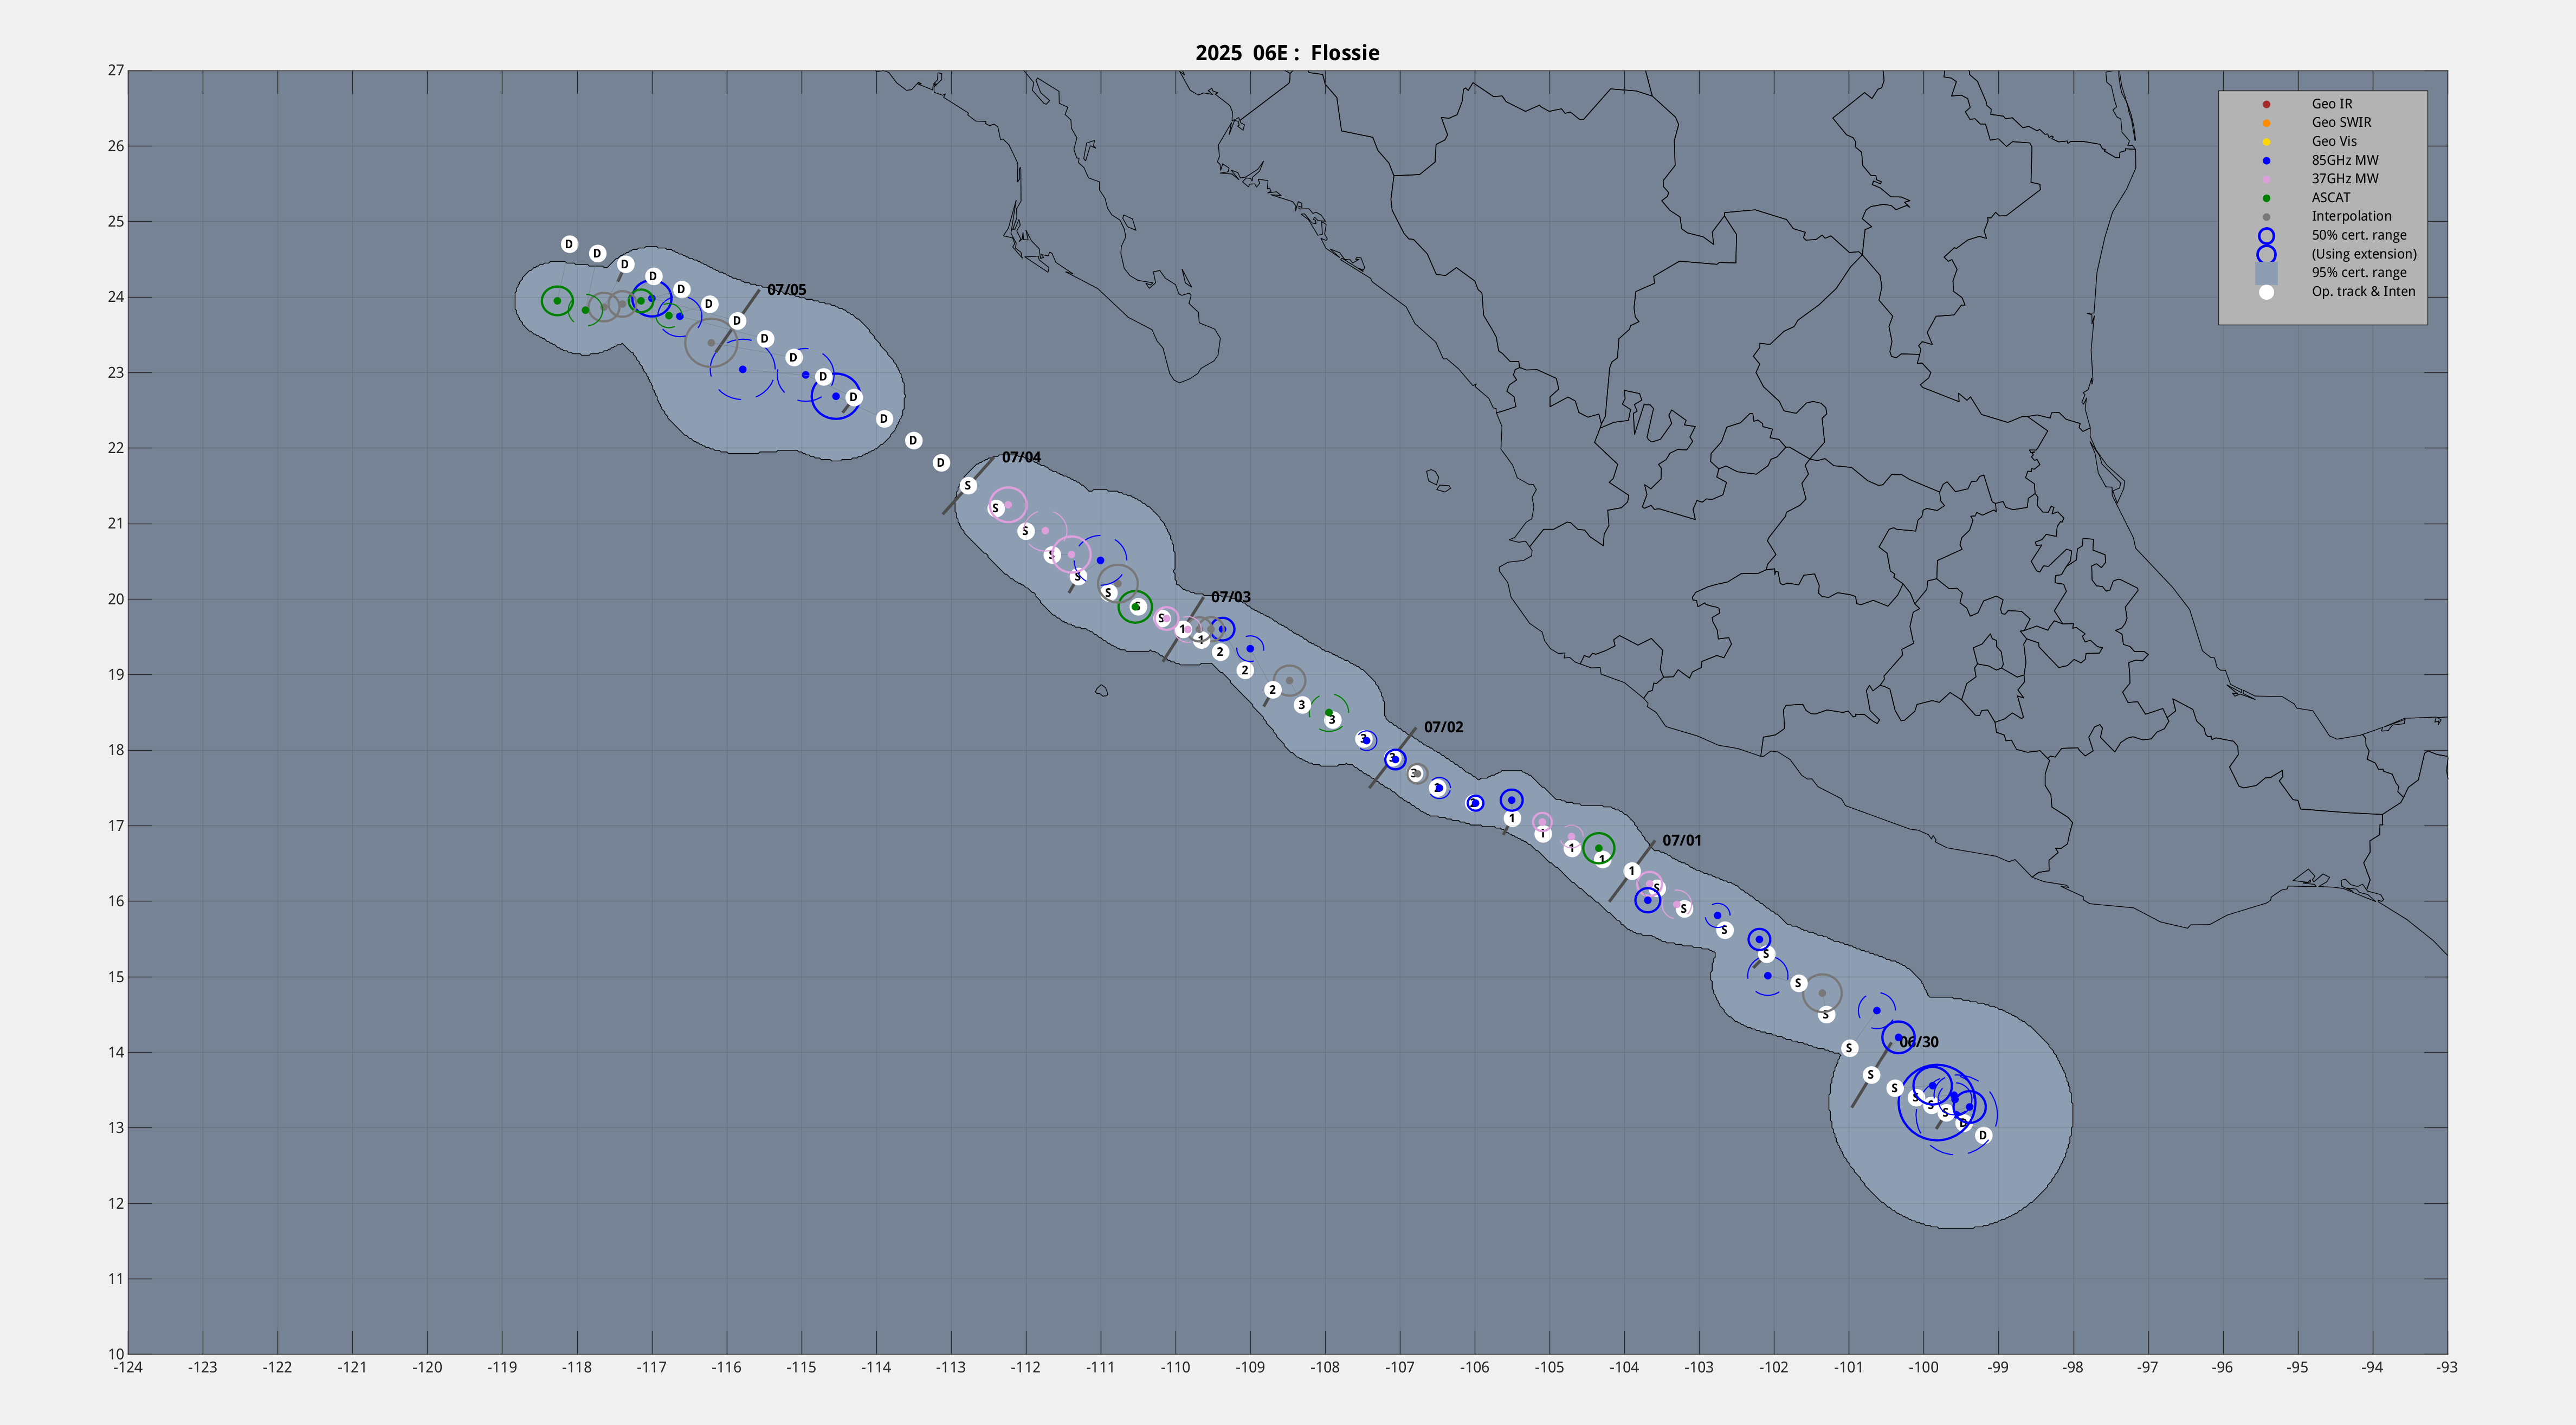Click the 06/30 date label
The height and width of the screenshot is (1425, 2576).
click(1918, 1042)
